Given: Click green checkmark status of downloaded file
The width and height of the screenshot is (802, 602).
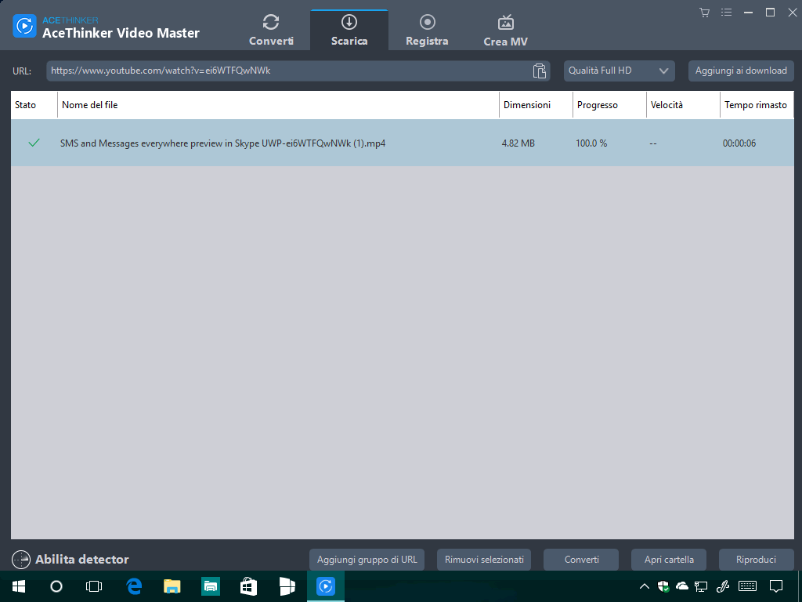Looking at the screenshot, I should pyautogui.click(x=34, y=143).
